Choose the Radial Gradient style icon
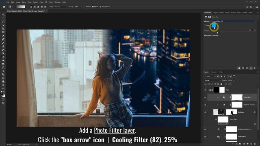Viewport: 260px width, 146px height. [35, 7]
